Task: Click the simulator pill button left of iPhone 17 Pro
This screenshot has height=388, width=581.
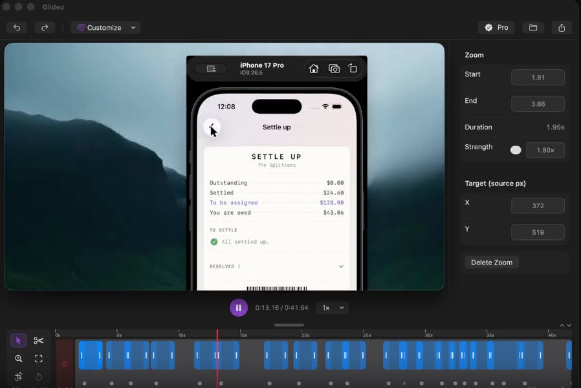Action: [x=211, y=69]
